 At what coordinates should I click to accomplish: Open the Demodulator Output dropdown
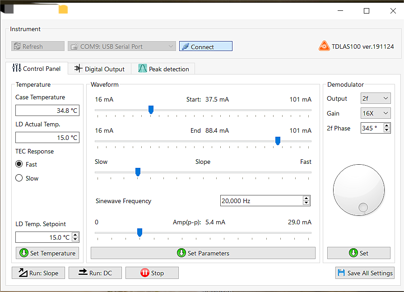[x=376, y=98]
